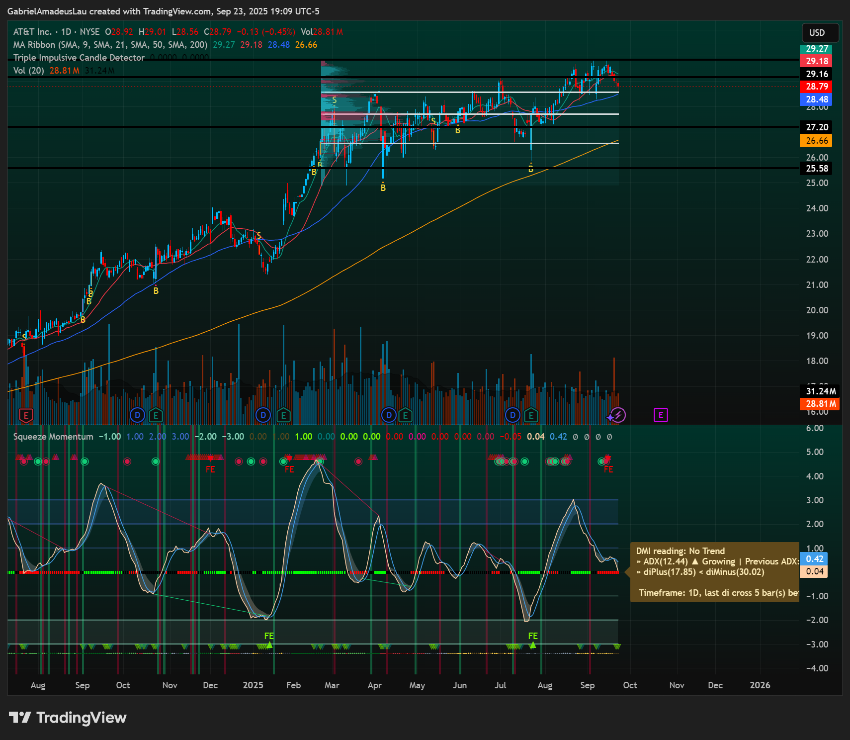Click the red earnings E marker near July 2024

coord(26,415)
